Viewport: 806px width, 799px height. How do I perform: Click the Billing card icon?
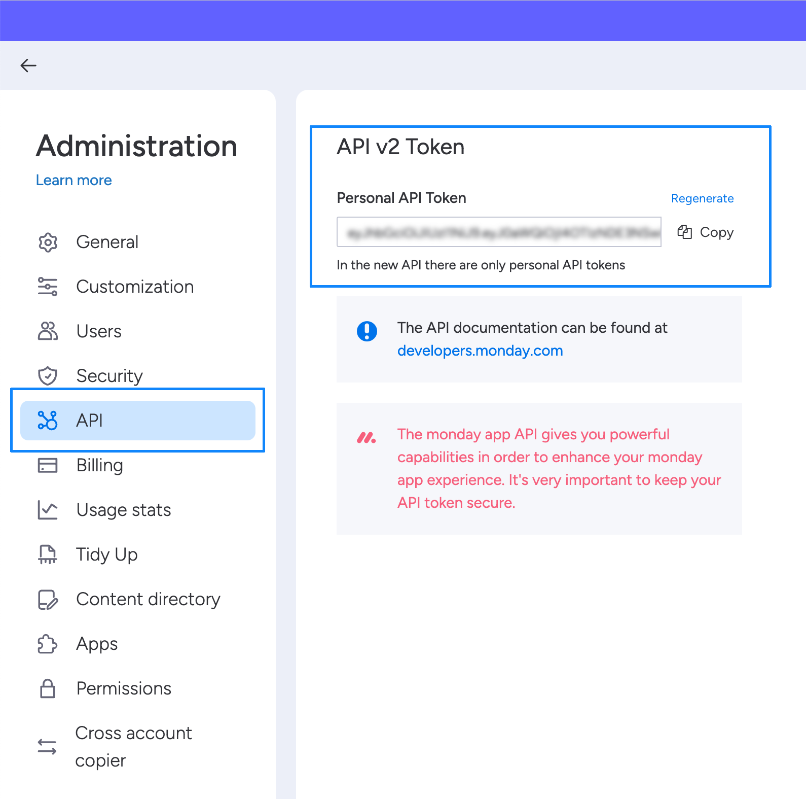[48, 465]
